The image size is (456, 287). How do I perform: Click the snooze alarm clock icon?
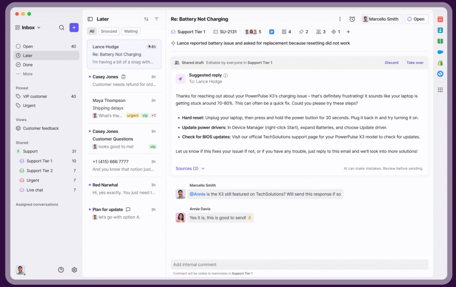tap(352, 19)
